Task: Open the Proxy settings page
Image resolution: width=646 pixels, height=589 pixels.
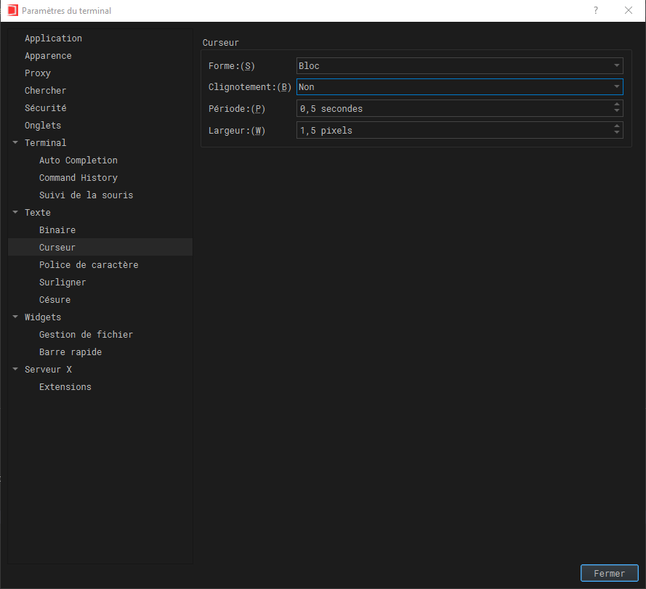Action: 37,73
